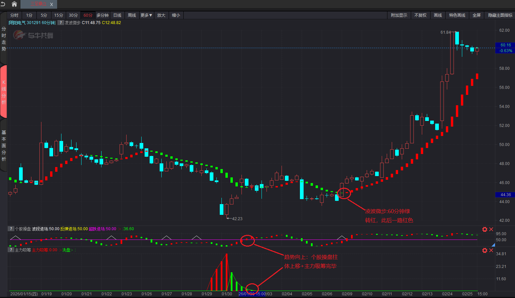Click the blue triangle corner marker
Screen dimensions: 515x298
493,245
